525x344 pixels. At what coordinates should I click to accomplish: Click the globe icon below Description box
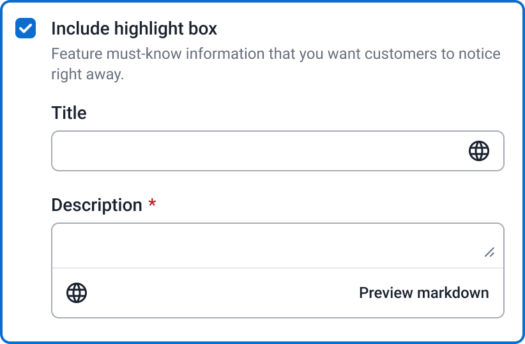tap(77, 293)
